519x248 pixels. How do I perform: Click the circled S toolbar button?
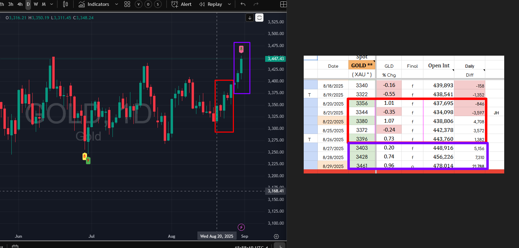point(158,4)
